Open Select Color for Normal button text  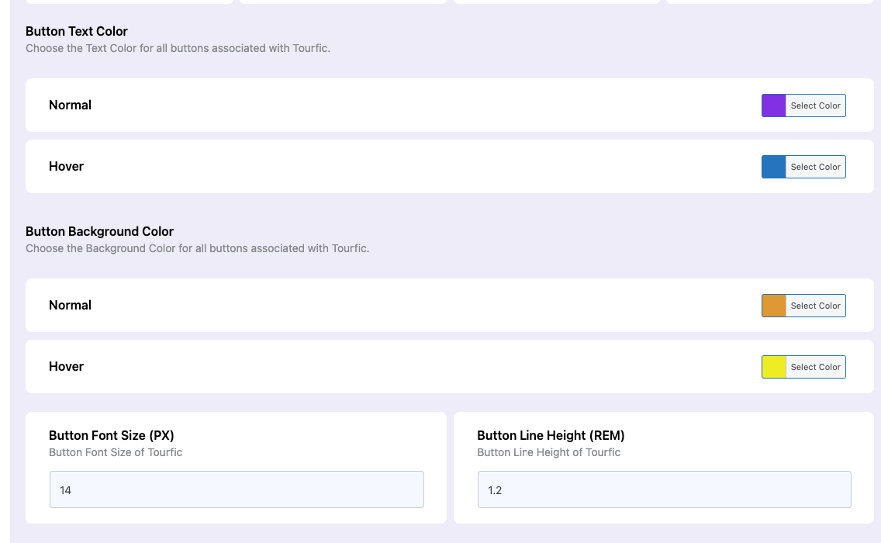click(x=815, y=105)
